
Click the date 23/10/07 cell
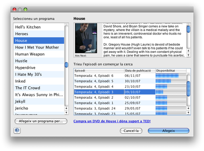coord(140,87)
